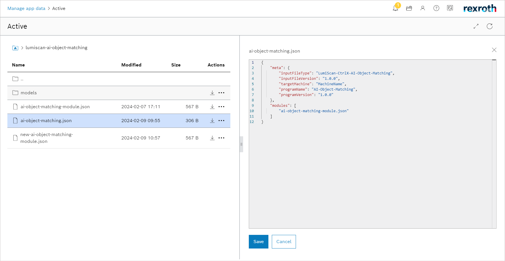
Task: Open more actions for new-ai-object-matching-module.json
Action: [222, 138]
